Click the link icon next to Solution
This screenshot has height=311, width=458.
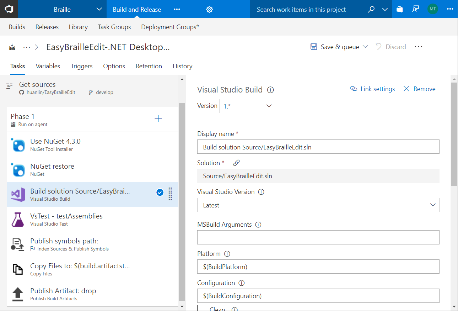[236, 163]
